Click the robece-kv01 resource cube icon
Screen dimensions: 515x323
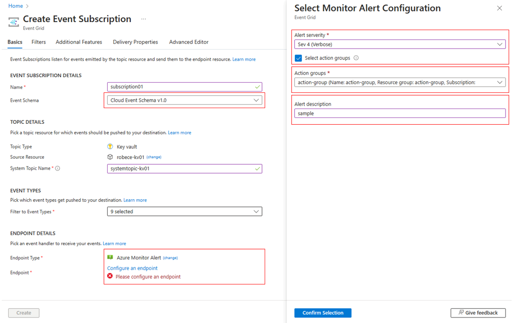tap(110, 157)
